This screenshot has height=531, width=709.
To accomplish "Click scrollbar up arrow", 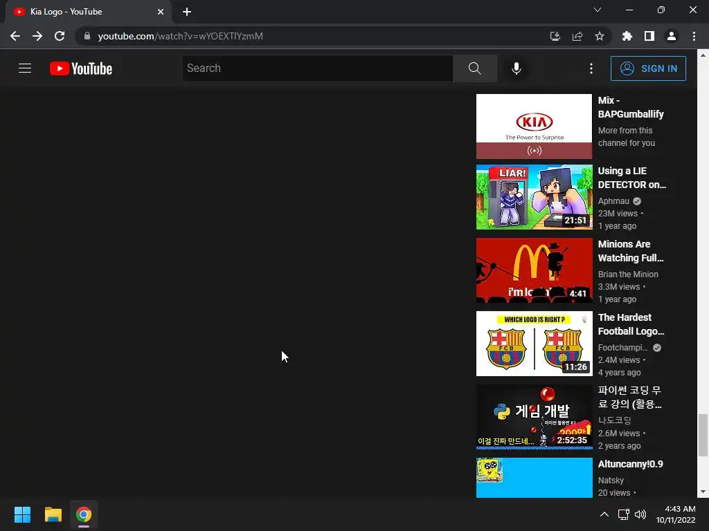I will click(x=703, y=55).
